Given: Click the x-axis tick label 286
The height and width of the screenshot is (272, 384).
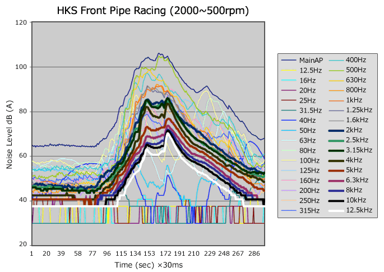Looking at the screenshot, I should (254, 253).
